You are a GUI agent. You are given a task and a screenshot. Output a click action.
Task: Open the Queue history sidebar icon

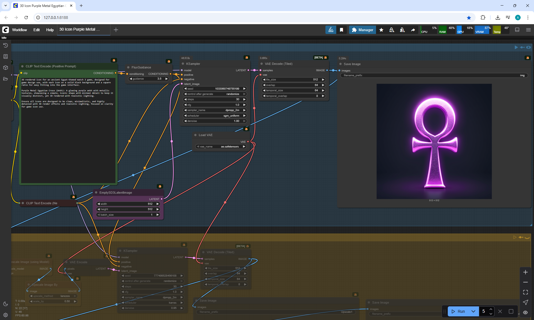point(5,45)
